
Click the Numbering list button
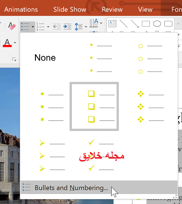pos(41,27)
